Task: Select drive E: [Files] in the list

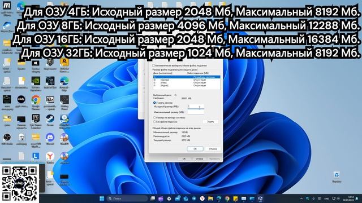Action: 187,82
